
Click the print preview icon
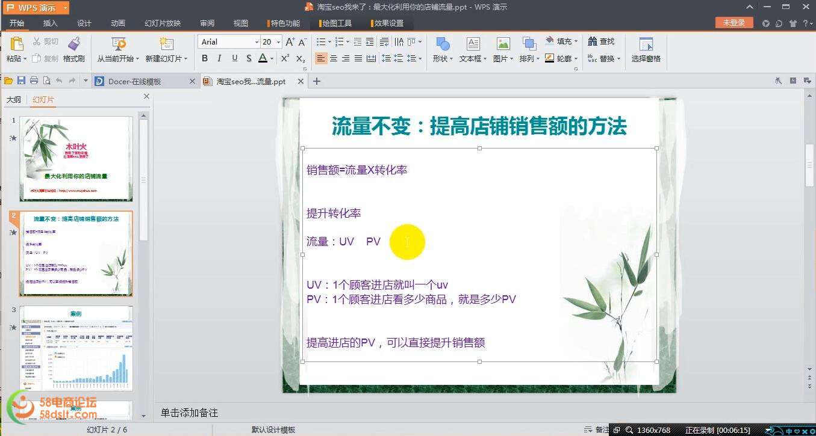46,81
